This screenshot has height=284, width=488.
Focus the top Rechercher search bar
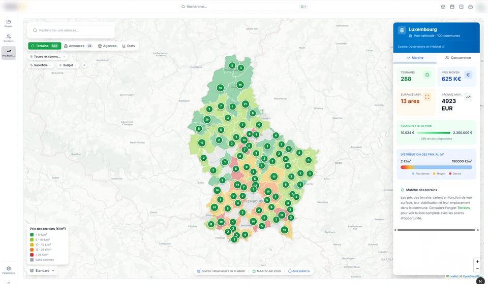coord(243,7)
